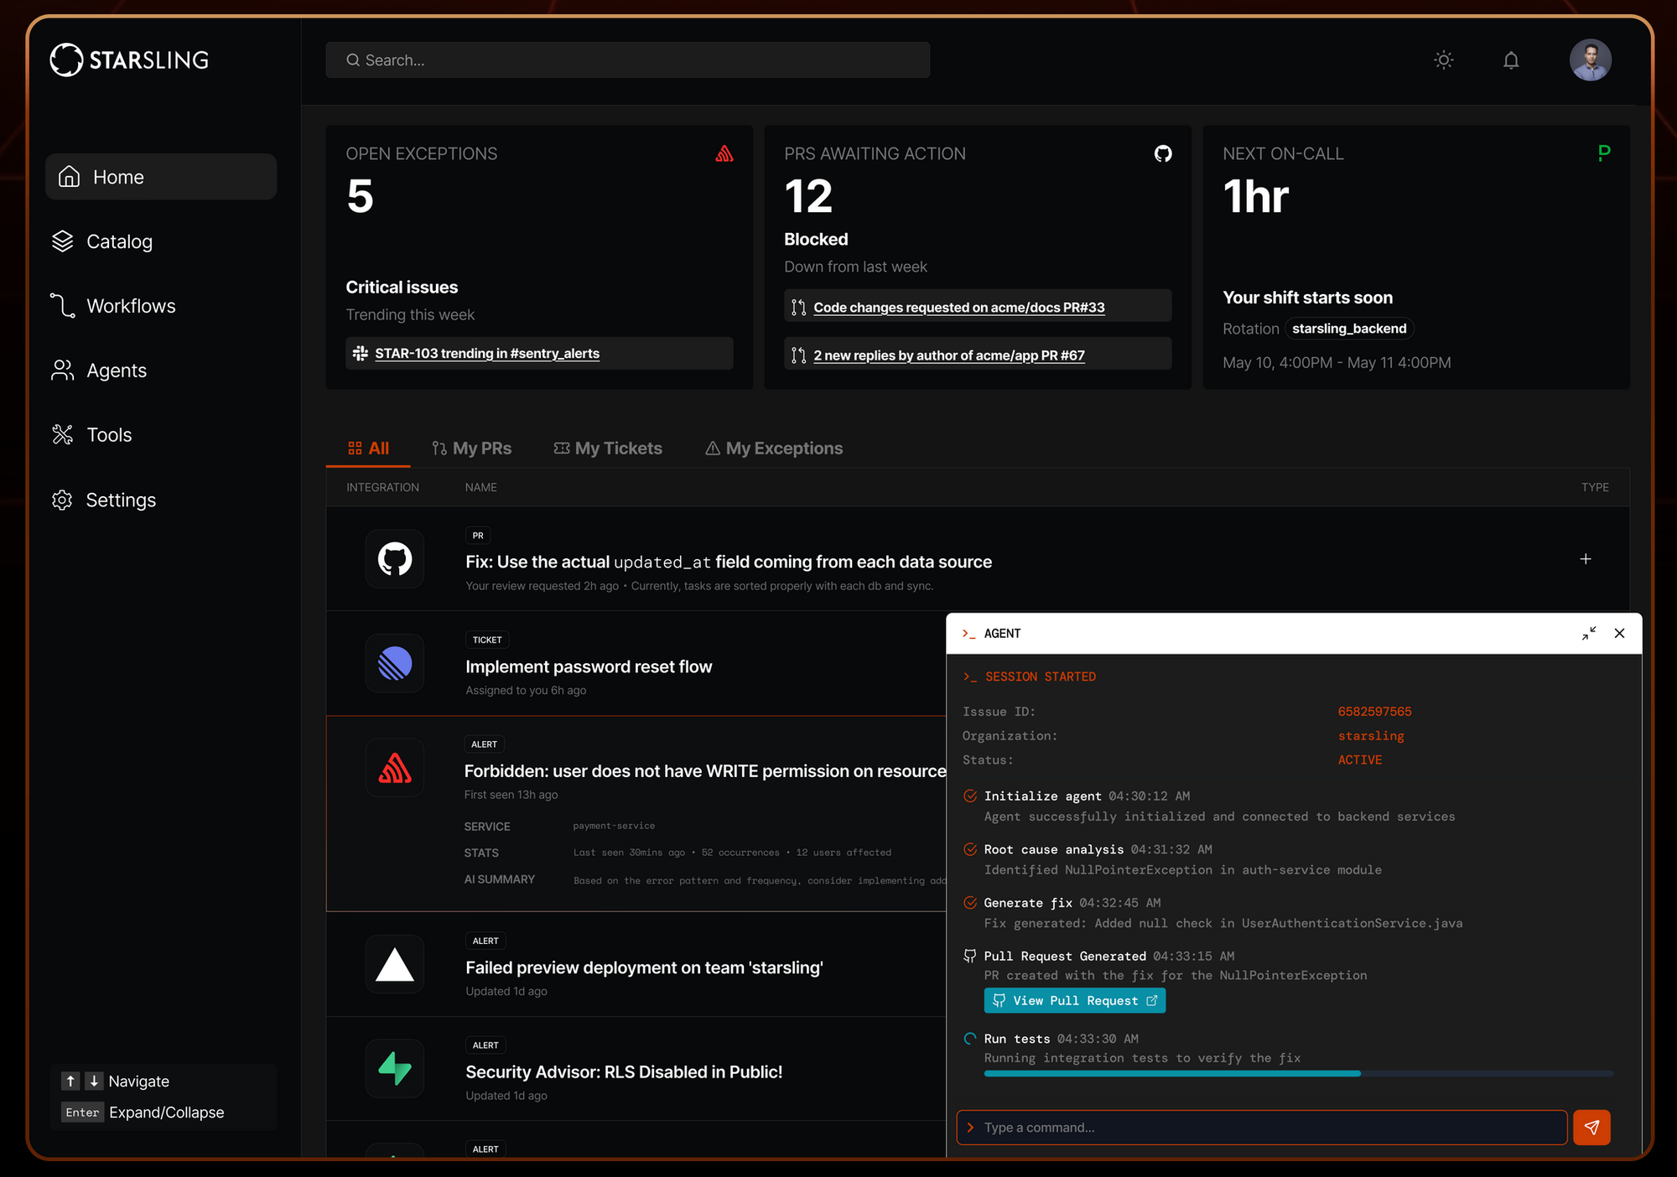Image resolution: width=1677 pixels, height=1177 pixels.
Task: Click the Root cause analysis check icon
Action: pyautogui.click(x=970, y=849)
